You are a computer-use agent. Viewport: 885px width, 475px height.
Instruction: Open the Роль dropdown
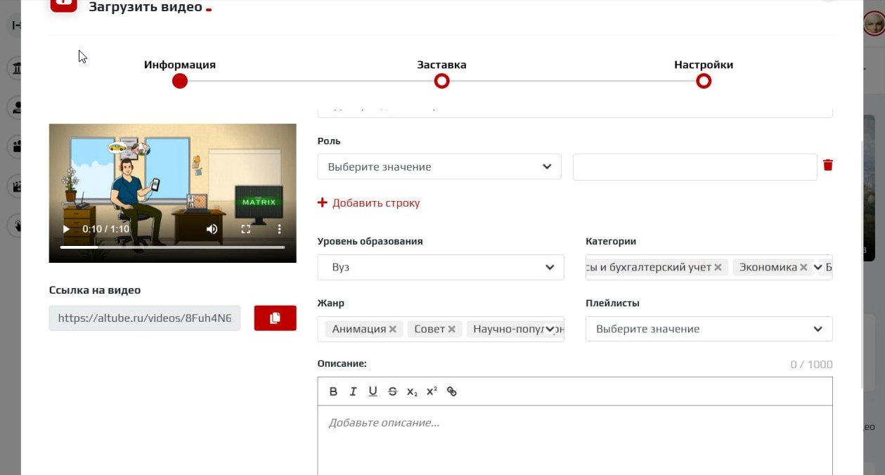coord(439,167)
